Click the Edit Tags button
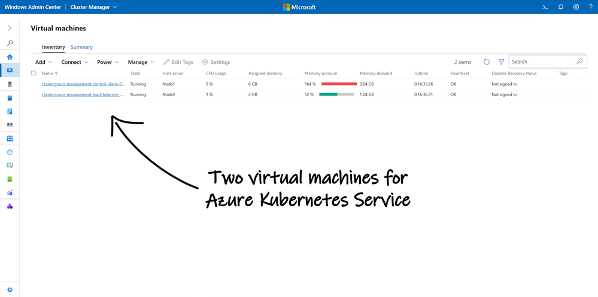The width and height of the screenshot is (598, 297). pyautogui.click(x=178, y=62)
